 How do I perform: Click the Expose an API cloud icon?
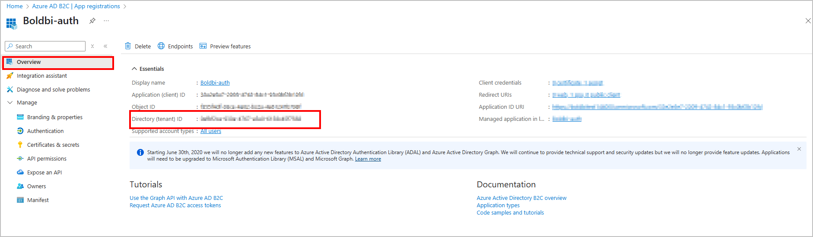pyautogui.click(x=20, y=172)
